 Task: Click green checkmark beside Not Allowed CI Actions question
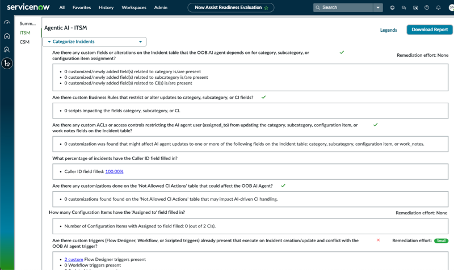pos(283,185)
